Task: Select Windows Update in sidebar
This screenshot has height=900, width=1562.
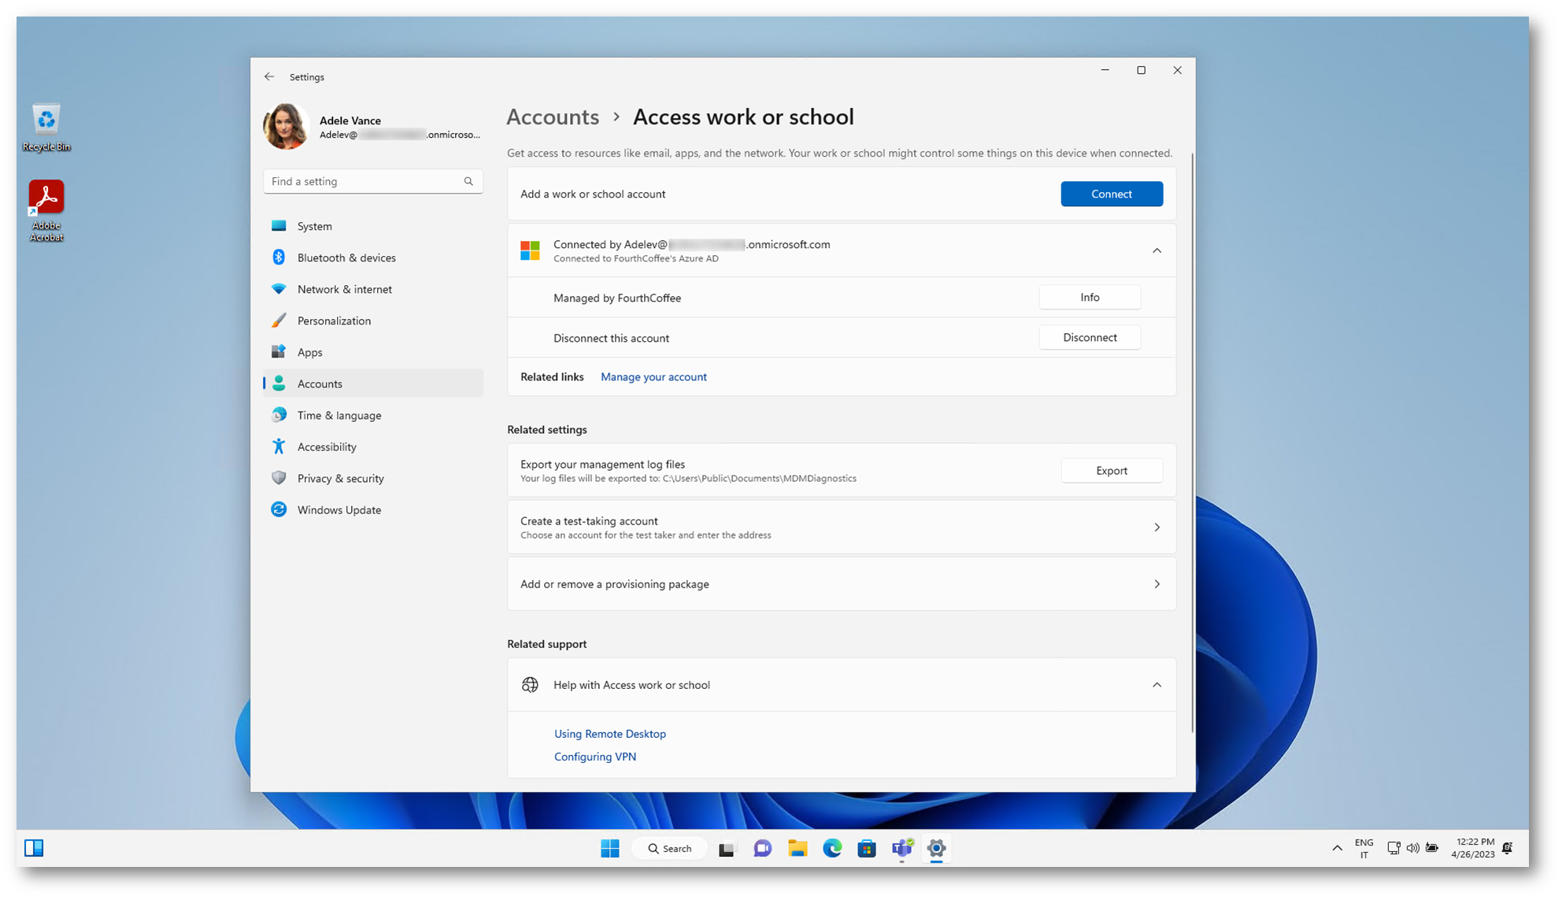Action: click(x=339, y=509)
